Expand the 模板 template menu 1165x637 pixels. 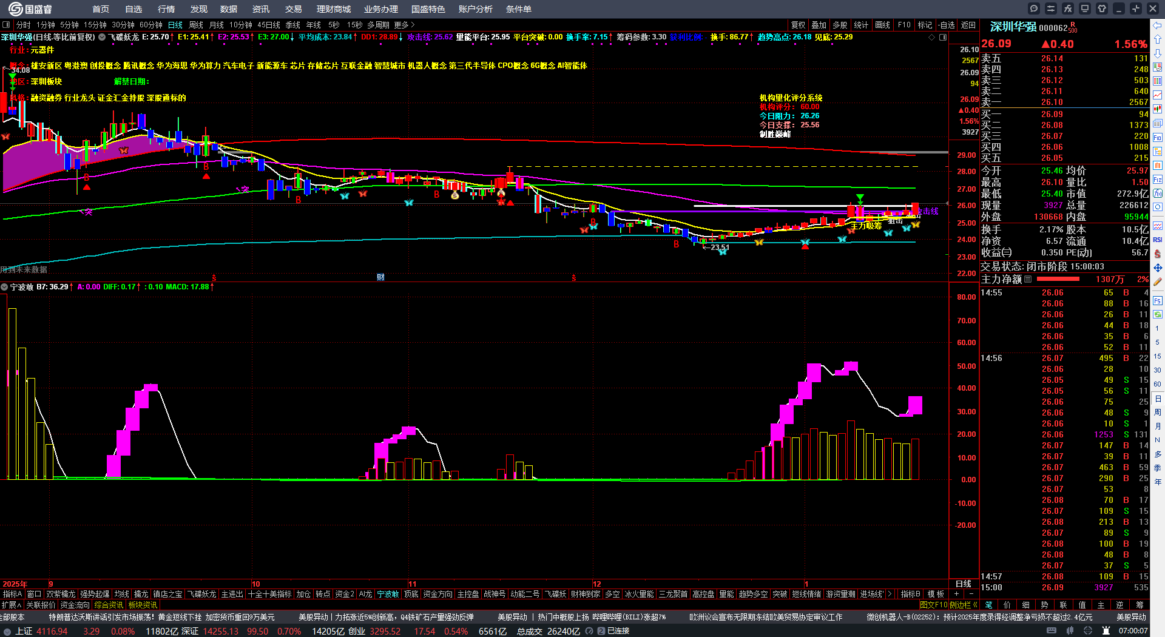tap(936, 594)
